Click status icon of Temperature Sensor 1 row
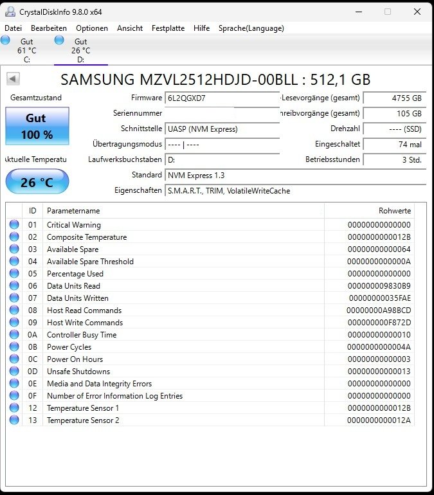 (x=14, y=408)
